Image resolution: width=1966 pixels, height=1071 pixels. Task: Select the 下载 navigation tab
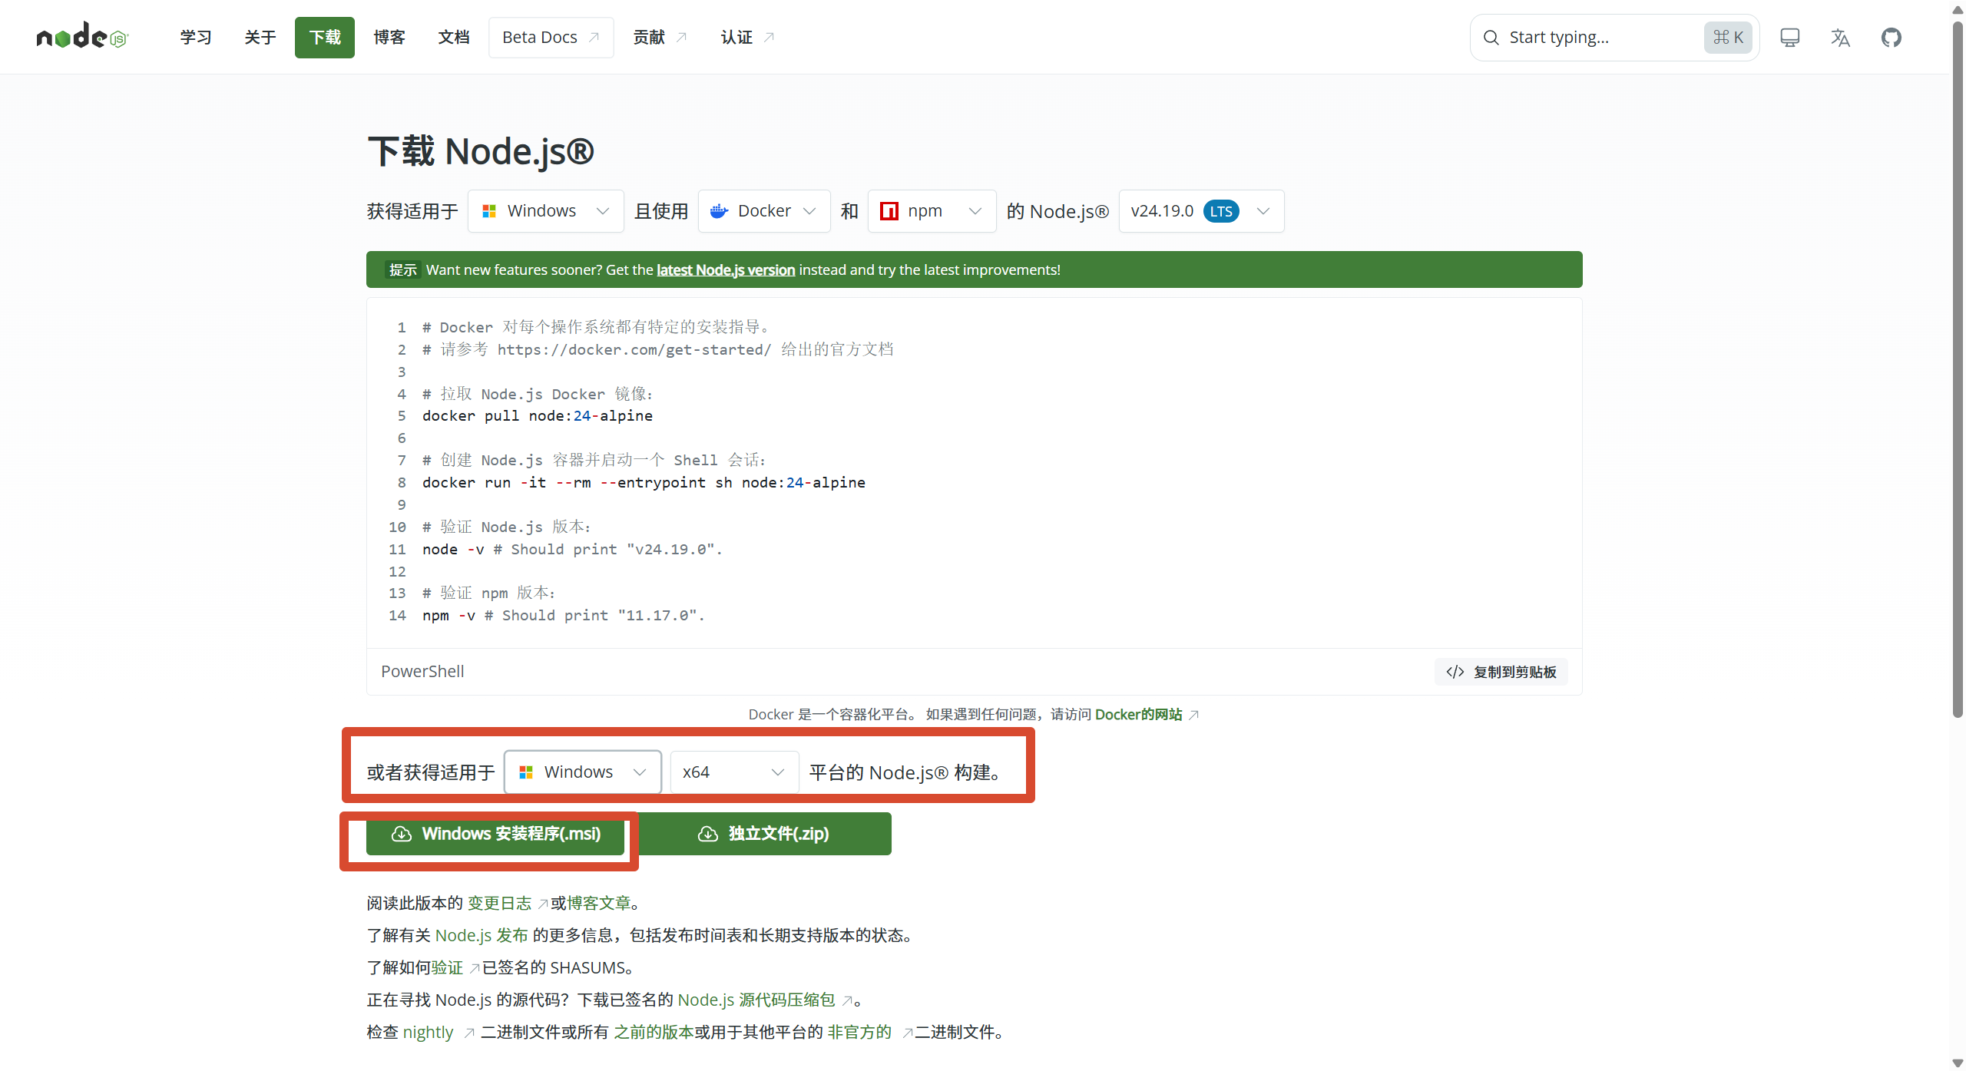point(325,38)
